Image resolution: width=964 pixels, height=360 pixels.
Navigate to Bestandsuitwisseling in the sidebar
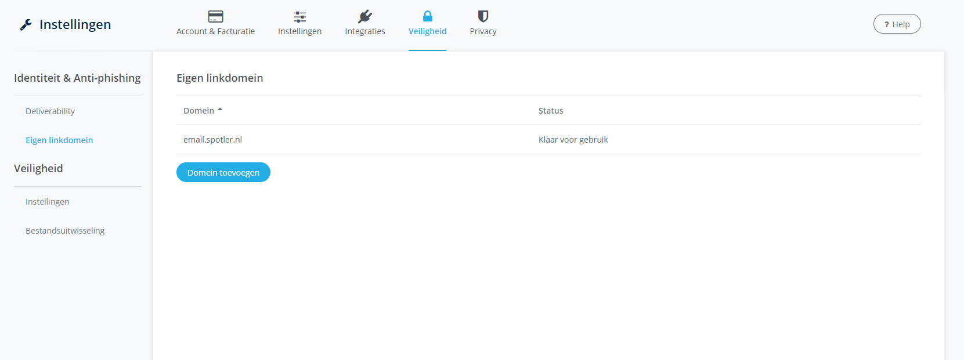pos(65,231)
